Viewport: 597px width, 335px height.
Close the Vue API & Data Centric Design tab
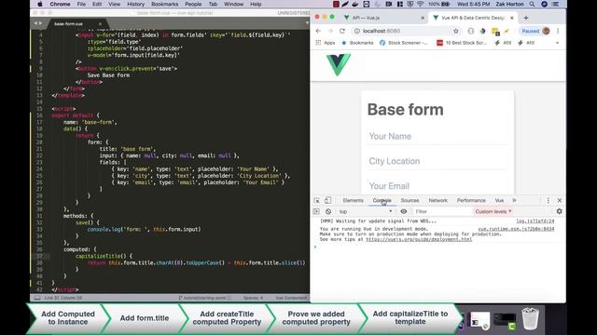[x=512, y=18]
